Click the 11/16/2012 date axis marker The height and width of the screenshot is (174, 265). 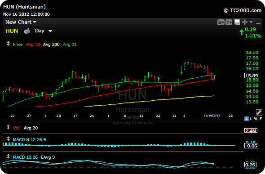point(212,116)
